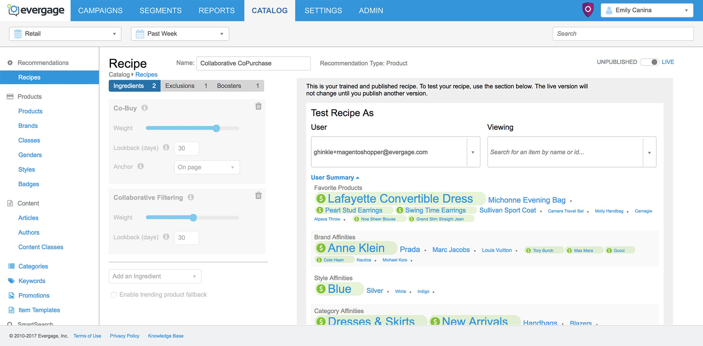Image resolution: width=703 pixels, height=346 pixels.
Task: Show info for Collaborative Filtering title
Action: click(191, 197)
